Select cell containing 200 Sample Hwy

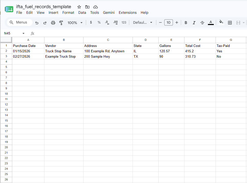[x=108, y=56]
